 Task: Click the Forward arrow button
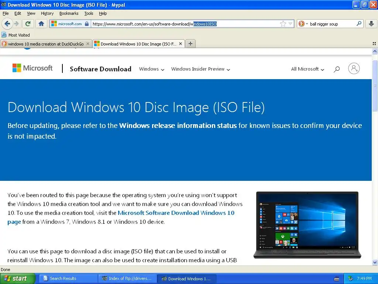[16, 24]
